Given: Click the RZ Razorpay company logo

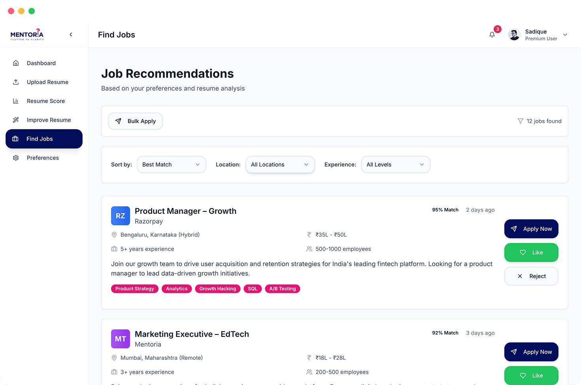Looking at the screenshot, I should click(121, 216).
